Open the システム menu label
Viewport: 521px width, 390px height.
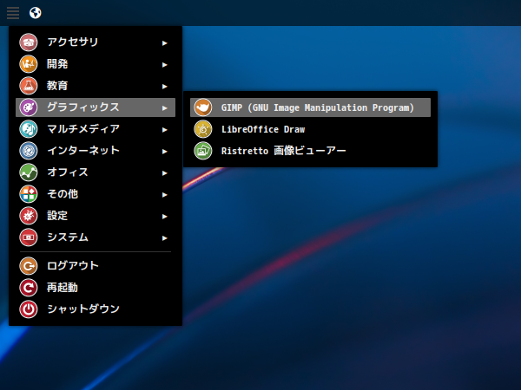(68, 237)
